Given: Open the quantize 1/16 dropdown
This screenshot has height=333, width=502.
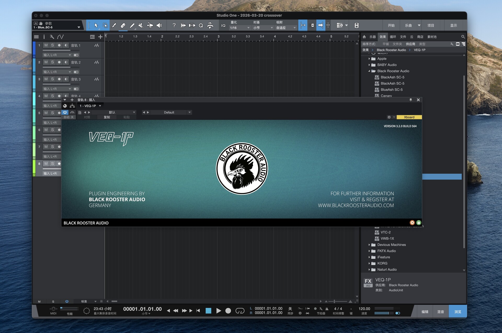Looking at the screenshot, I should click(239, 28).
